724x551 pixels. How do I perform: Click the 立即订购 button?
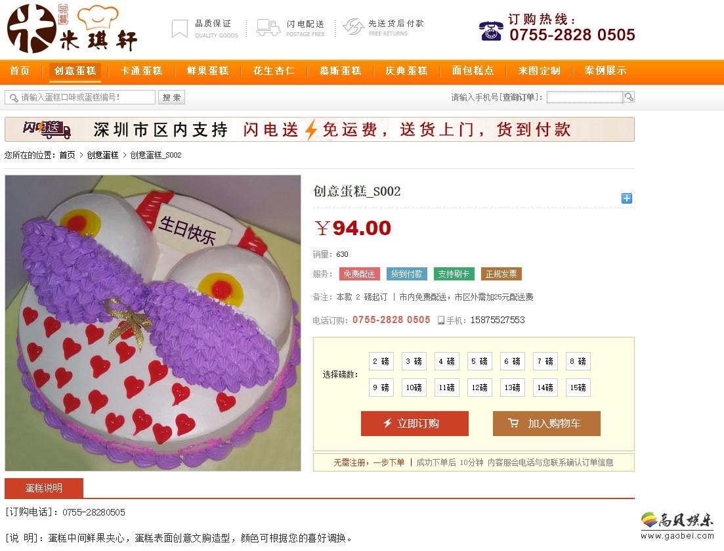click(x=415, y=424)
